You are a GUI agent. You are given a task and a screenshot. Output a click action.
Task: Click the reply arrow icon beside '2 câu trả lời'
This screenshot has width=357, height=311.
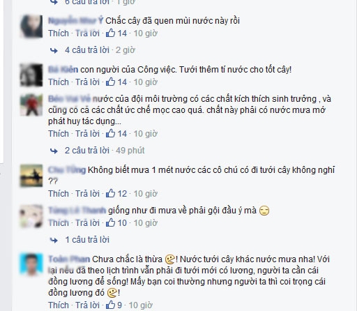pos(54,151)
